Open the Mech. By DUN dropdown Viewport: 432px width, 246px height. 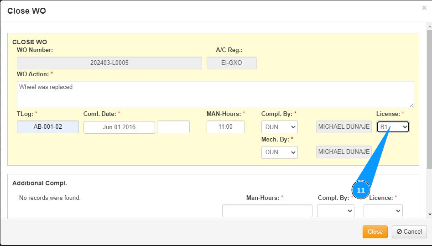(279, 152)
